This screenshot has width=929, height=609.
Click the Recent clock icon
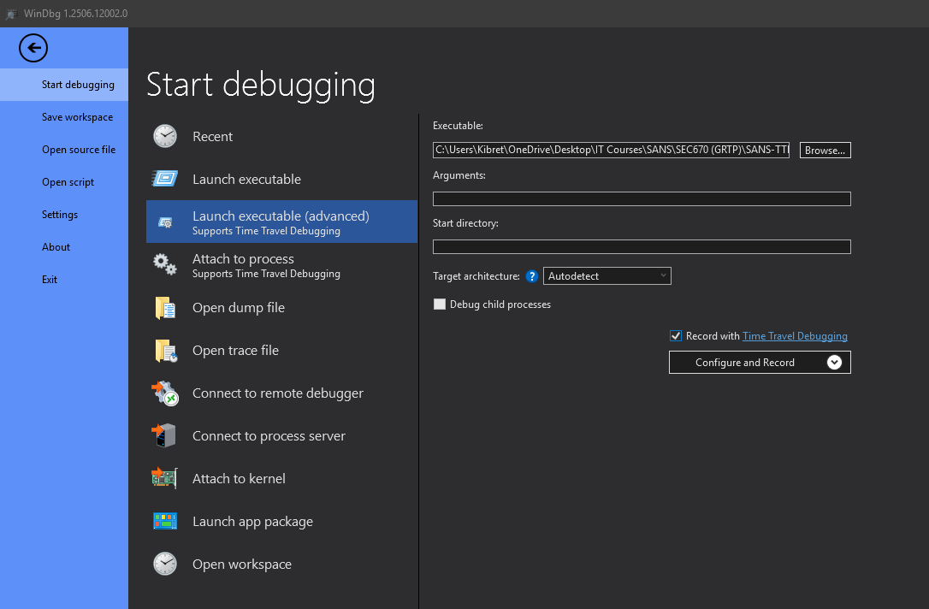click(x=165, y=137)
